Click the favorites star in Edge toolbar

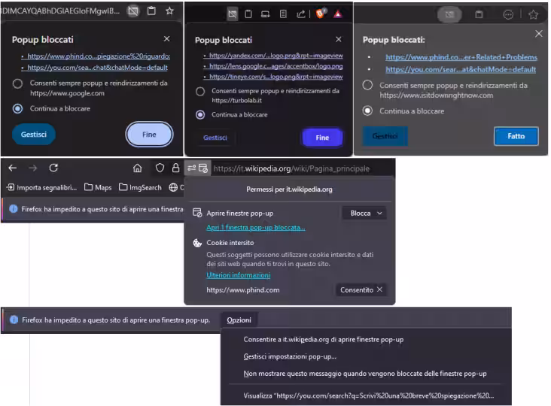[x=533, y=14]
